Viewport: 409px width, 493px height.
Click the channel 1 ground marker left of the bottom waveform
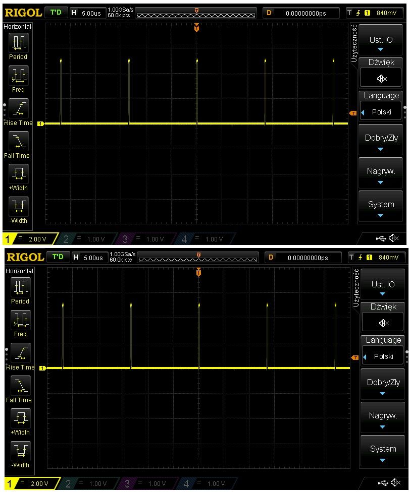click(x=43, y=368)
